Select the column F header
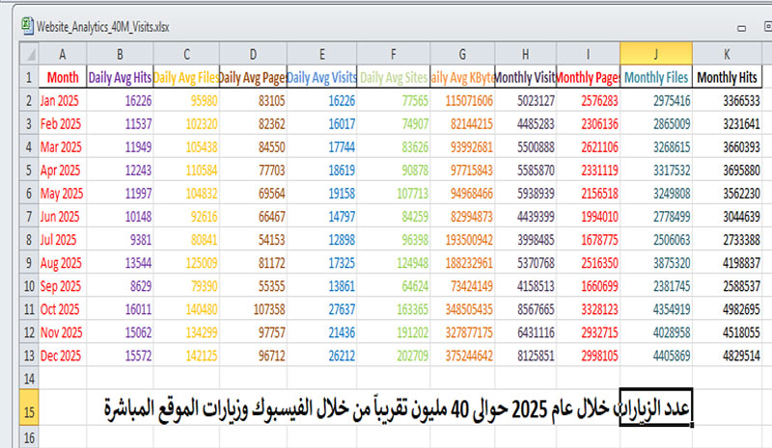The width and height of the screenshot is (772, 448). pos(395,53)
